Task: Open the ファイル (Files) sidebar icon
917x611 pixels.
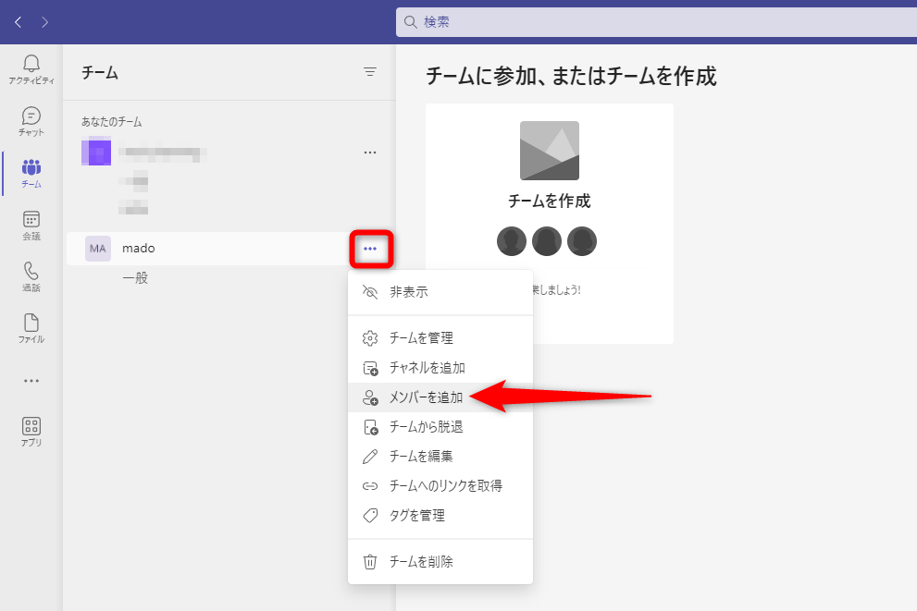Action: click(31, 327)
